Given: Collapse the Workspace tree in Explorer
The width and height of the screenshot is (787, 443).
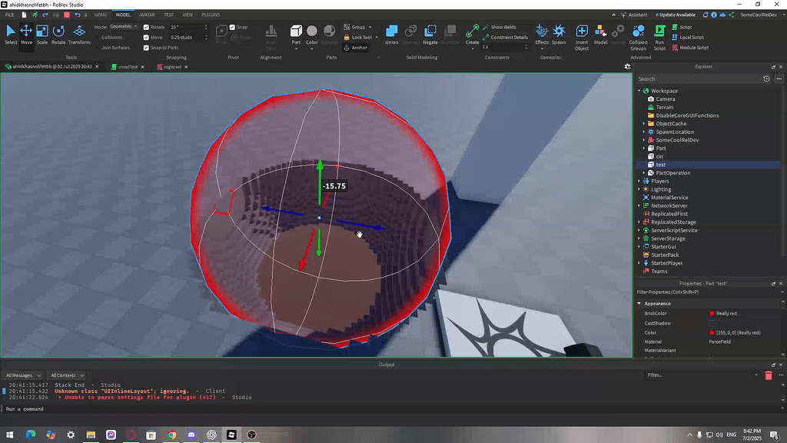Looking at the screenshot, I should pos(639,90).
